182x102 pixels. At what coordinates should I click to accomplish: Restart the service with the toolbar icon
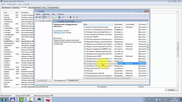click(77, 17)
